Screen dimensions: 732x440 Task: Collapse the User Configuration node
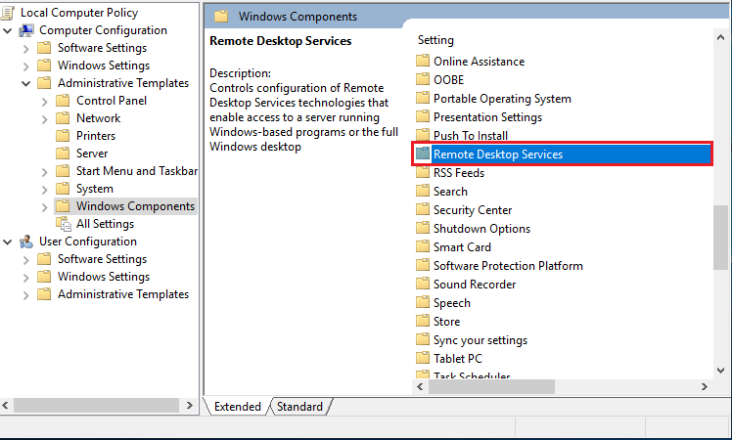8,242
